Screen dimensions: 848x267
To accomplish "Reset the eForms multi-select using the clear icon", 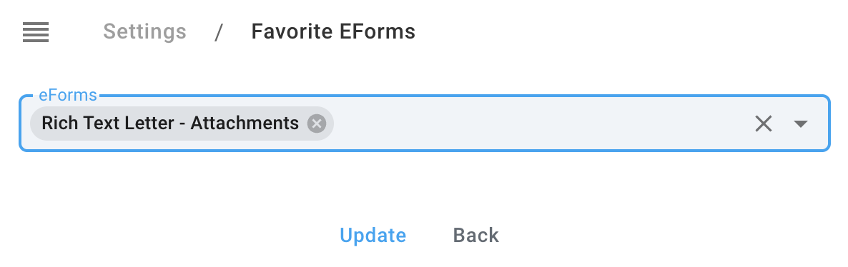I will [763, 124].
